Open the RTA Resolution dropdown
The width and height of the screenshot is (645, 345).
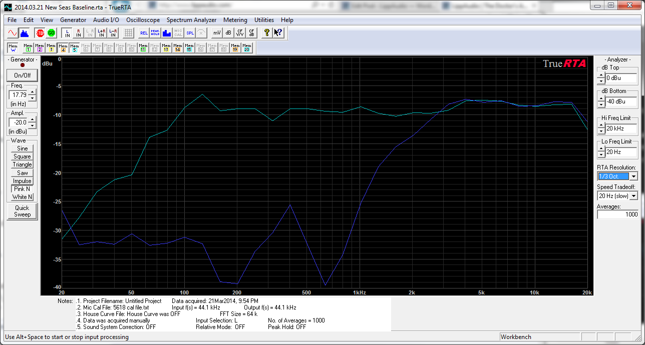click(634, 176)
